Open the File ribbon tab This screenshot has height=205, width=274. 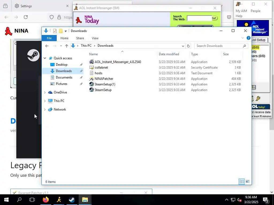[x=49, y=38]
